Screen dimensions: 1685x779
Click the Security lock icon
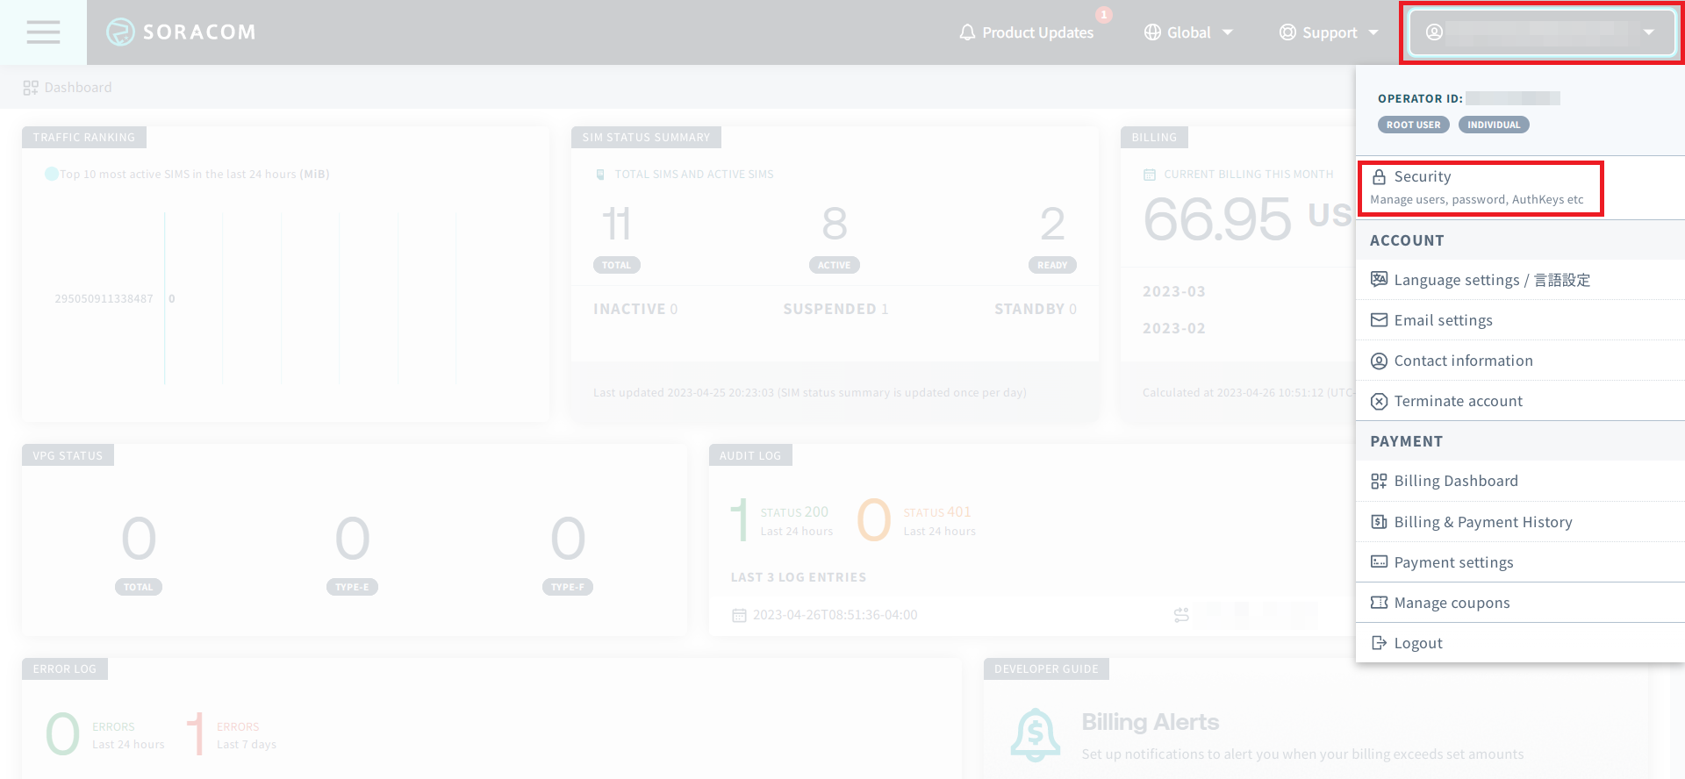[1379, 176]
